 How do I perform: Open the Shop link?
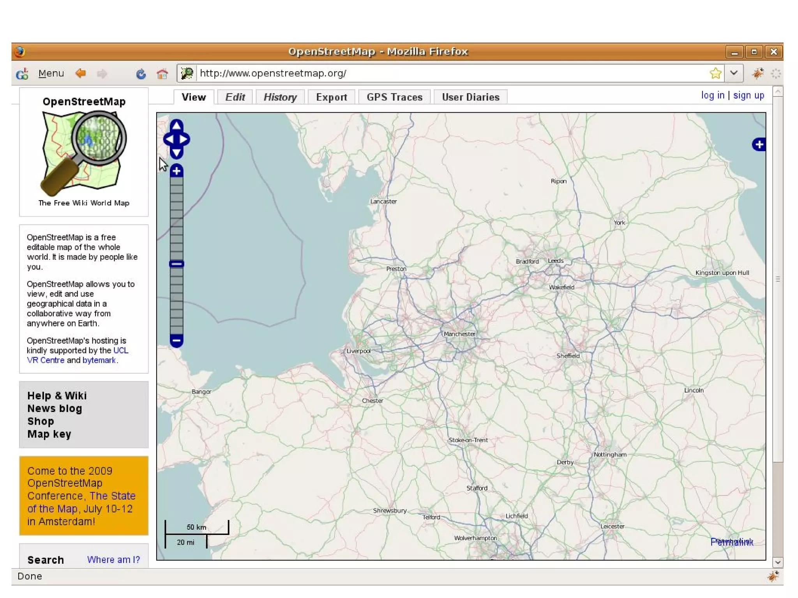pyautogui.click(x=41, y=422)
